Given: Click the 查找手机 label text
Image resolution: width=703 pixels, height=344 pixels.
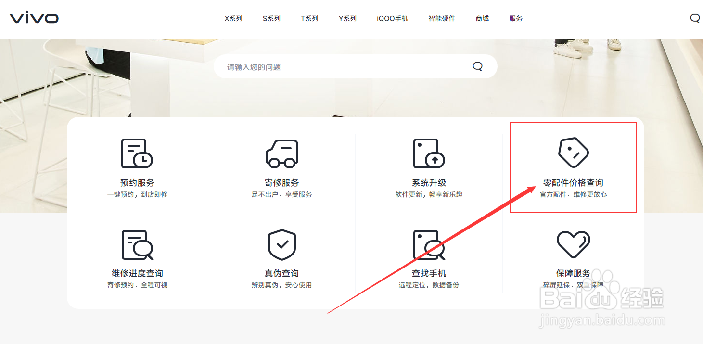Looking at the screenshot, I should click(x=429, y=273).
